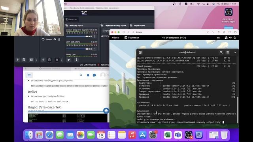
Task: Remove selected scene with trash icon in OBS
Action: [x=24, y=60]
